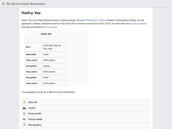Click the camera icon beside Career

(24, 108)
